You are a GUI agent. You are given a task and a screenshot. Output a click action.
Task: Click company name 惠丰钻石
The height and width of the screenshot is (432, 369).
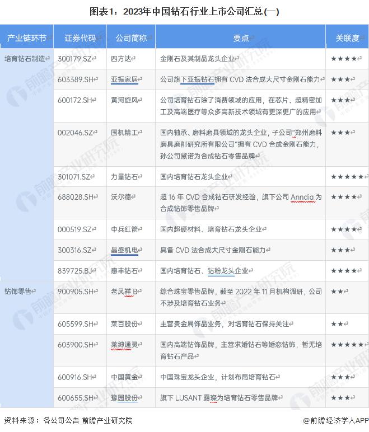[x=124, y=270]
